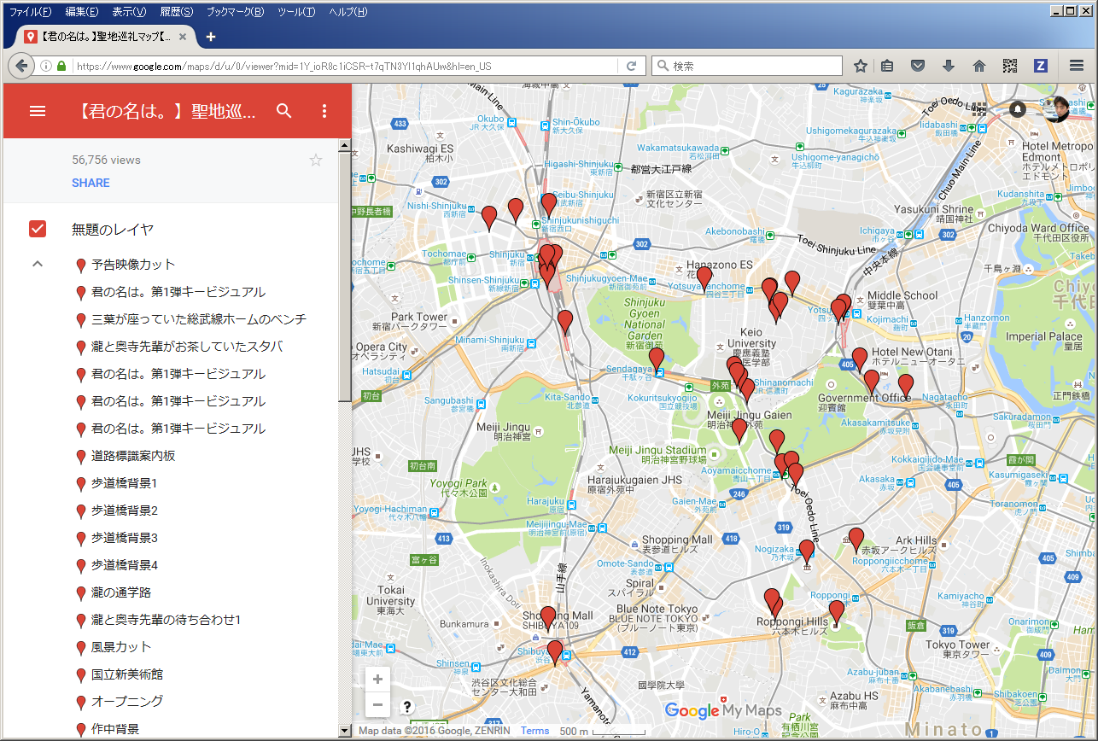Image resolution: width=1098 pixels, height=741 pixels.
Task: Open a new browser tab
Action: tap(211, 37)
